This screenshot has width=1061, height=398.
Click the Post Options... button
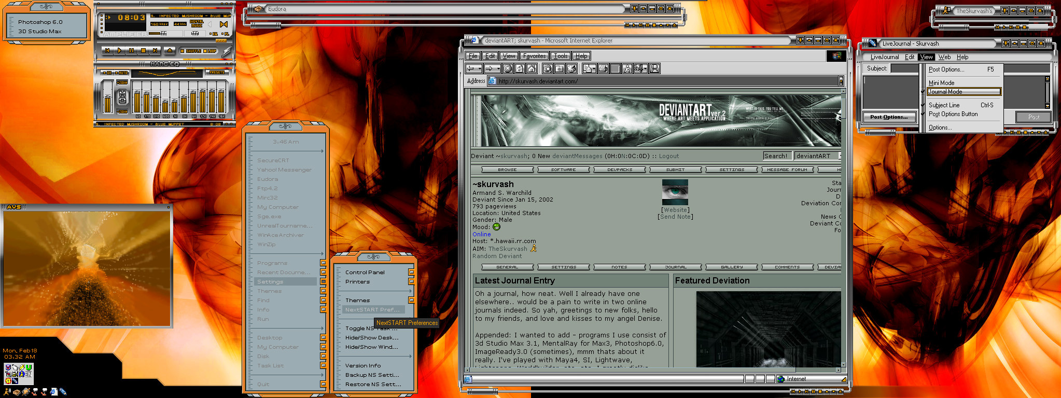coord(889,117)
